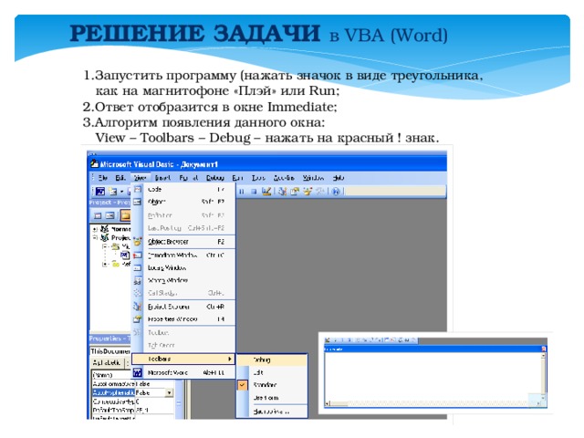584x438 pixels.
Task: Open the Insert menu
Action: click(162, 178)
